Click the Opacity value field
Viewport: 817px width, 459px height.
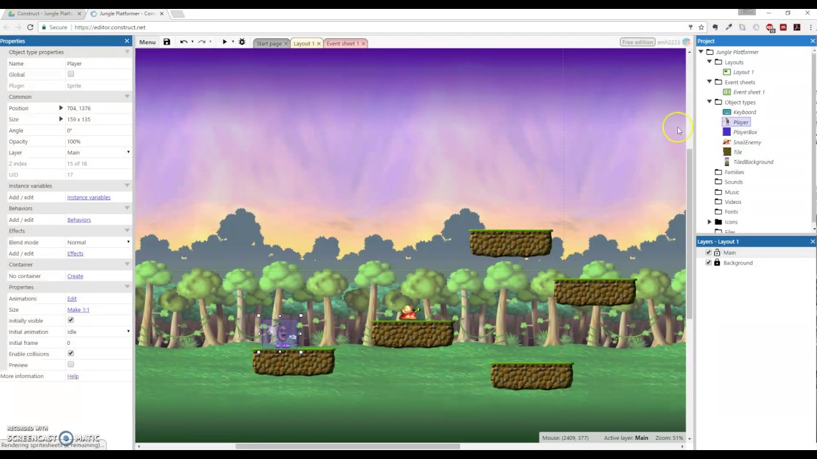tap(98, 142)
